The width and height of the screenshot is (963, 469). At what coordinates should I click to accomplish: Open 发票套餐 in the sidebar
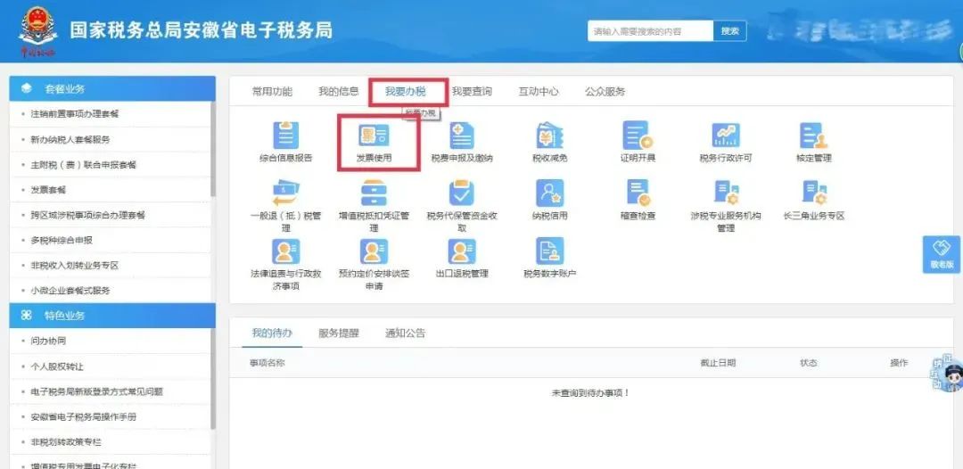click(x=48, y=190)
